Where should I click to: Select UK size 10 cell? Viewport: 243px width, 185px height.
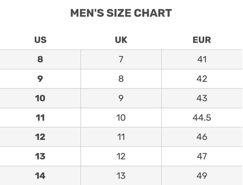(121, 118)
